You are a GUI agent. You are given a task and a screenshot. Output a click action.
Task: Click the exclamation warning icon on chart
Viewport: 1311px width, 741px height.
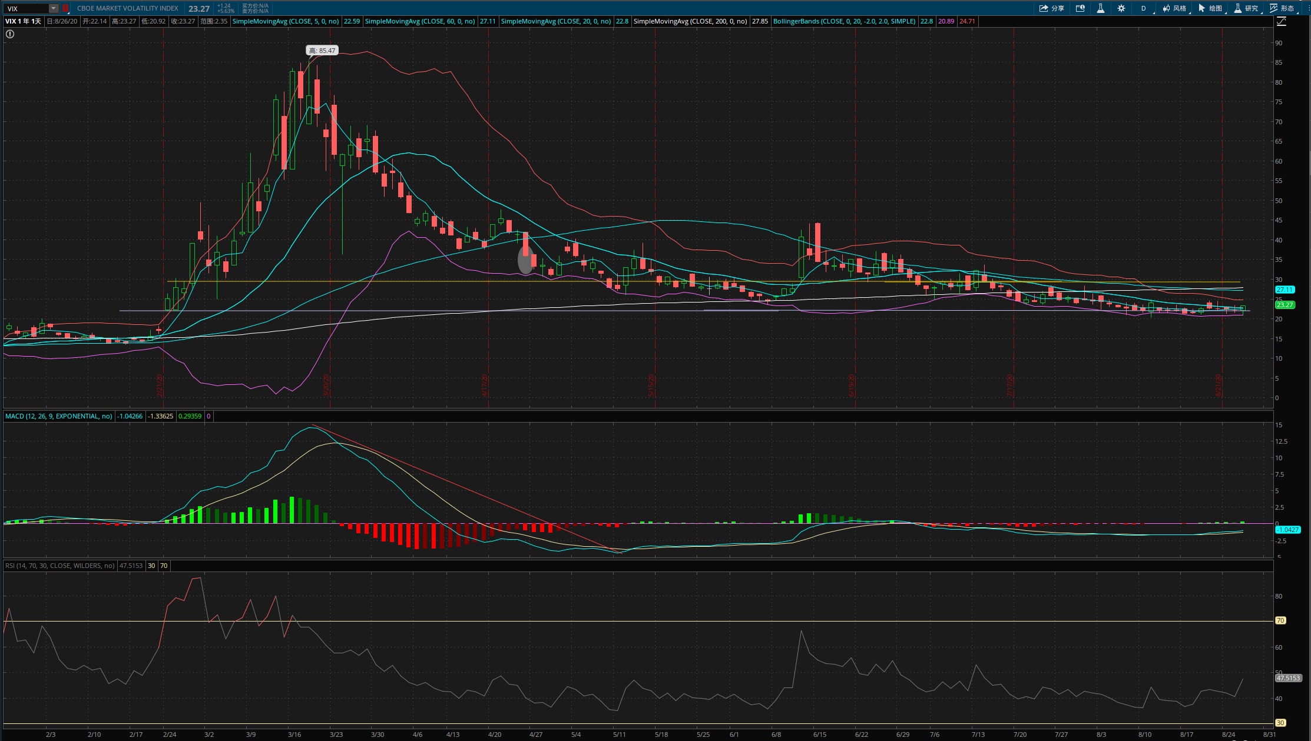[10, 34]
